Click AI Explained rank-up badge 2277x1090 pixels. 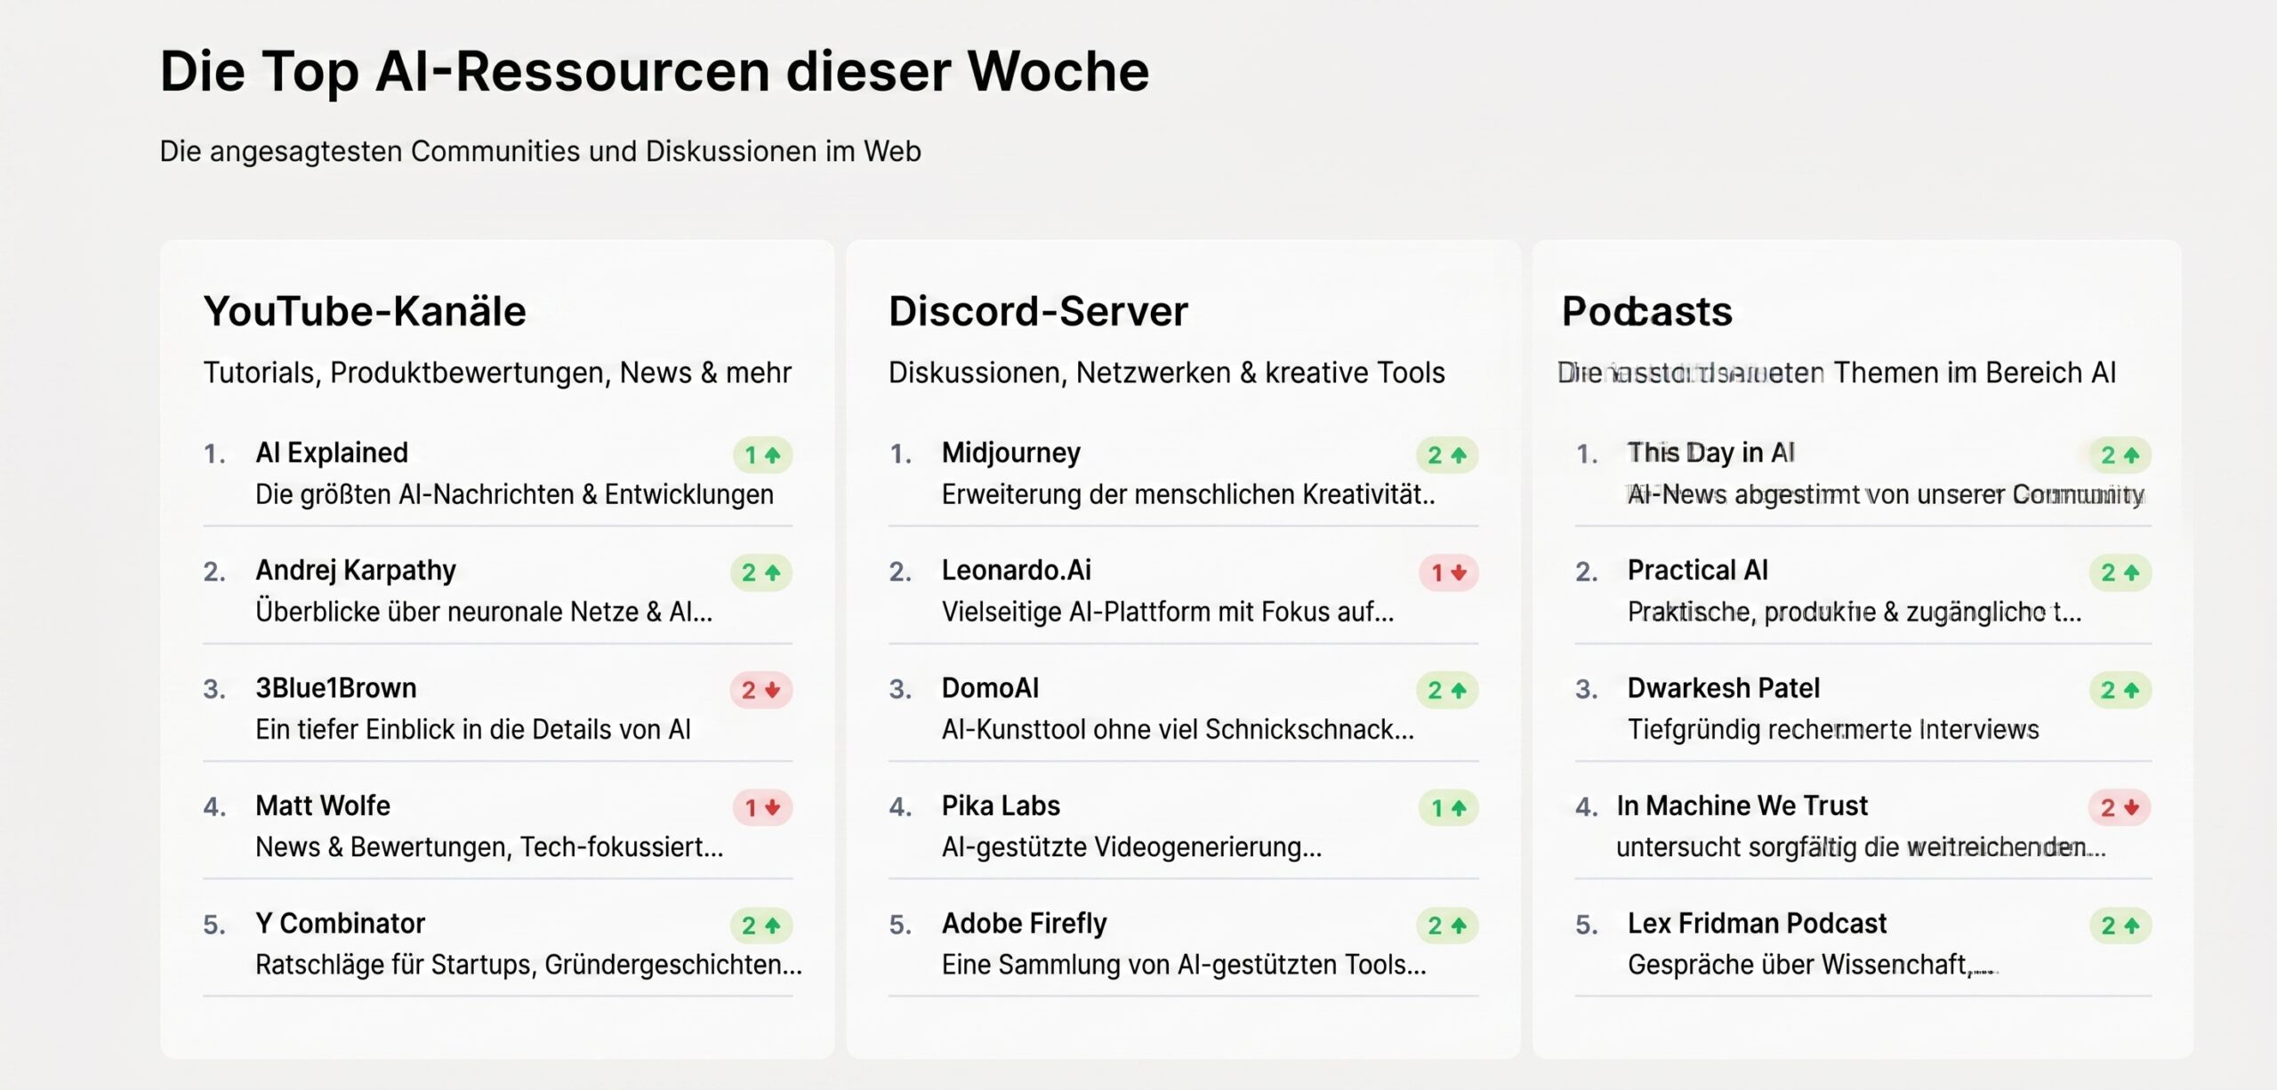coord(762,455)
